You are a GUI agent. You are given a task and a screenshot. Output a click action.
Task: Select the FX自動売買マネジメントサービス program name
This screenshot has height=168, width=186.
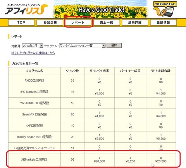[x=34, y=148]
